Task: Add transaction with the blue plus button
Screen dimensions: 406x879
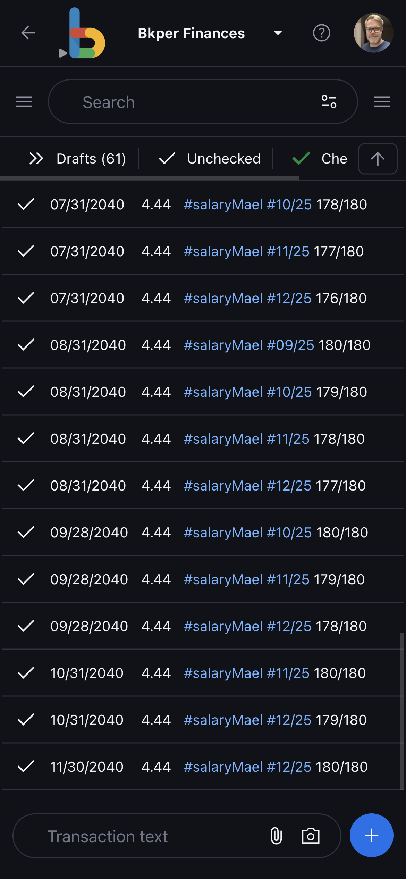Action: (x=372, y=835)
